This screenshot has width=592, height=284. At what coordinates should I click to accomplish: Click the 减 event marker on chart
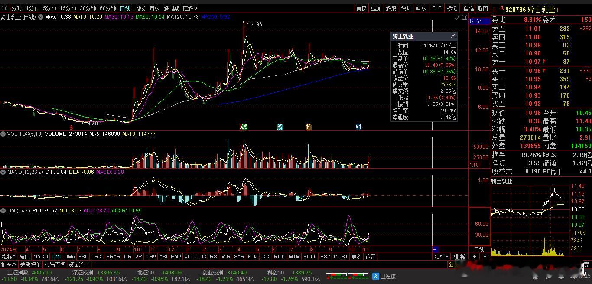pos(244,127)
